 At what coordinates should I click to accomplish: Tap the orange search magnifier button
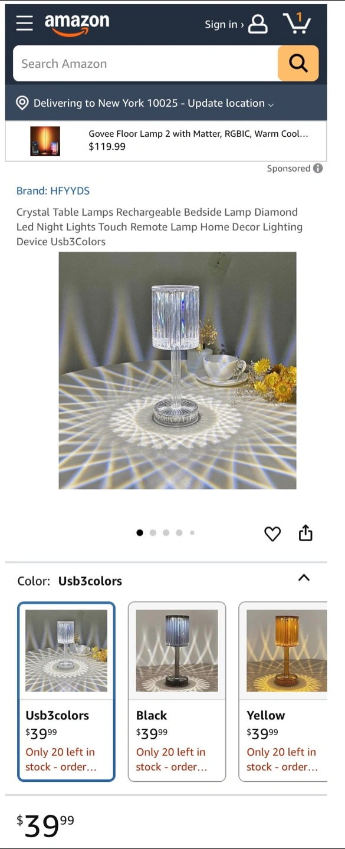298,63
